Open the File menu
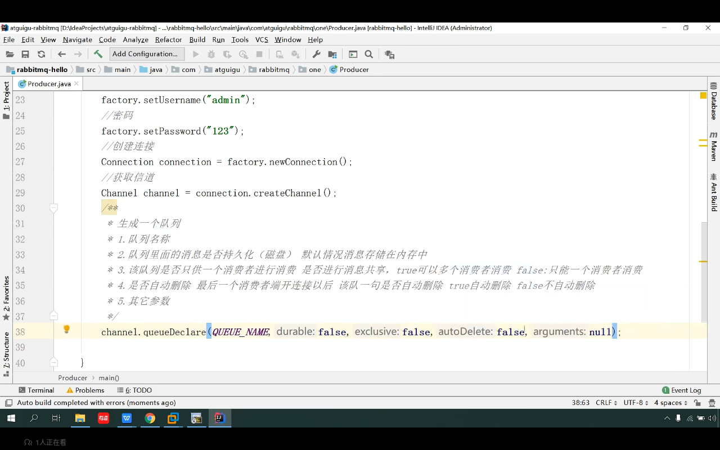 coord(9,40)
